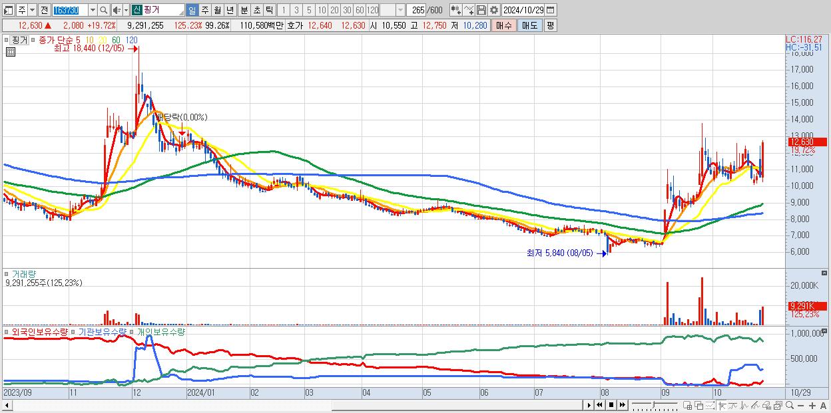Click the window grid layout icon
Image resolution: width=831 pixels, height=413 pixels.
[687, 405]
